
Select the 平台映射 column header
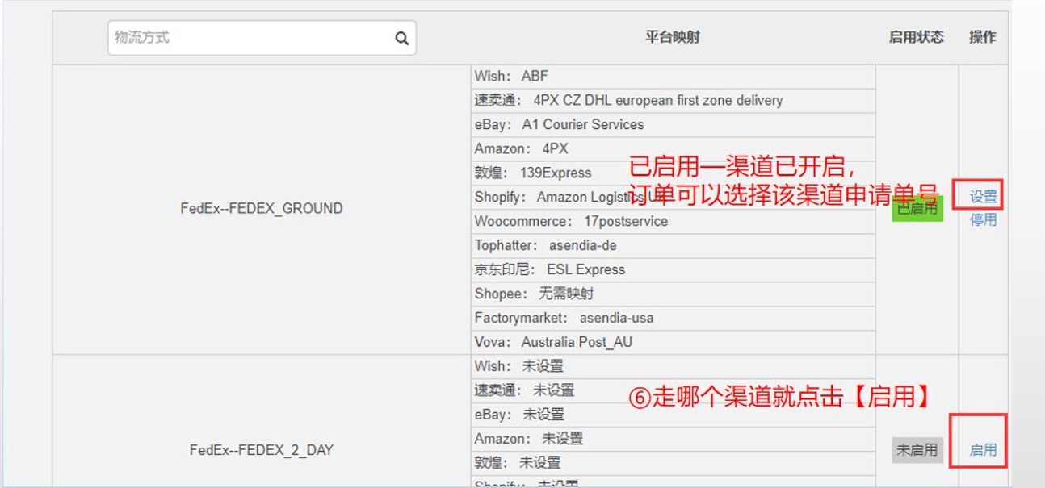coord(673,37)
